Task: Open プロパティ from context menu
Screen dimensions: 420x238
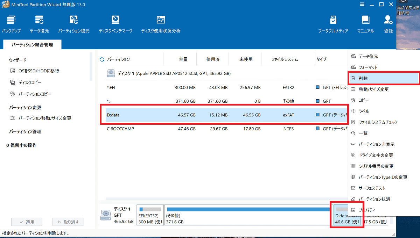Action: (x=384, y=210)
